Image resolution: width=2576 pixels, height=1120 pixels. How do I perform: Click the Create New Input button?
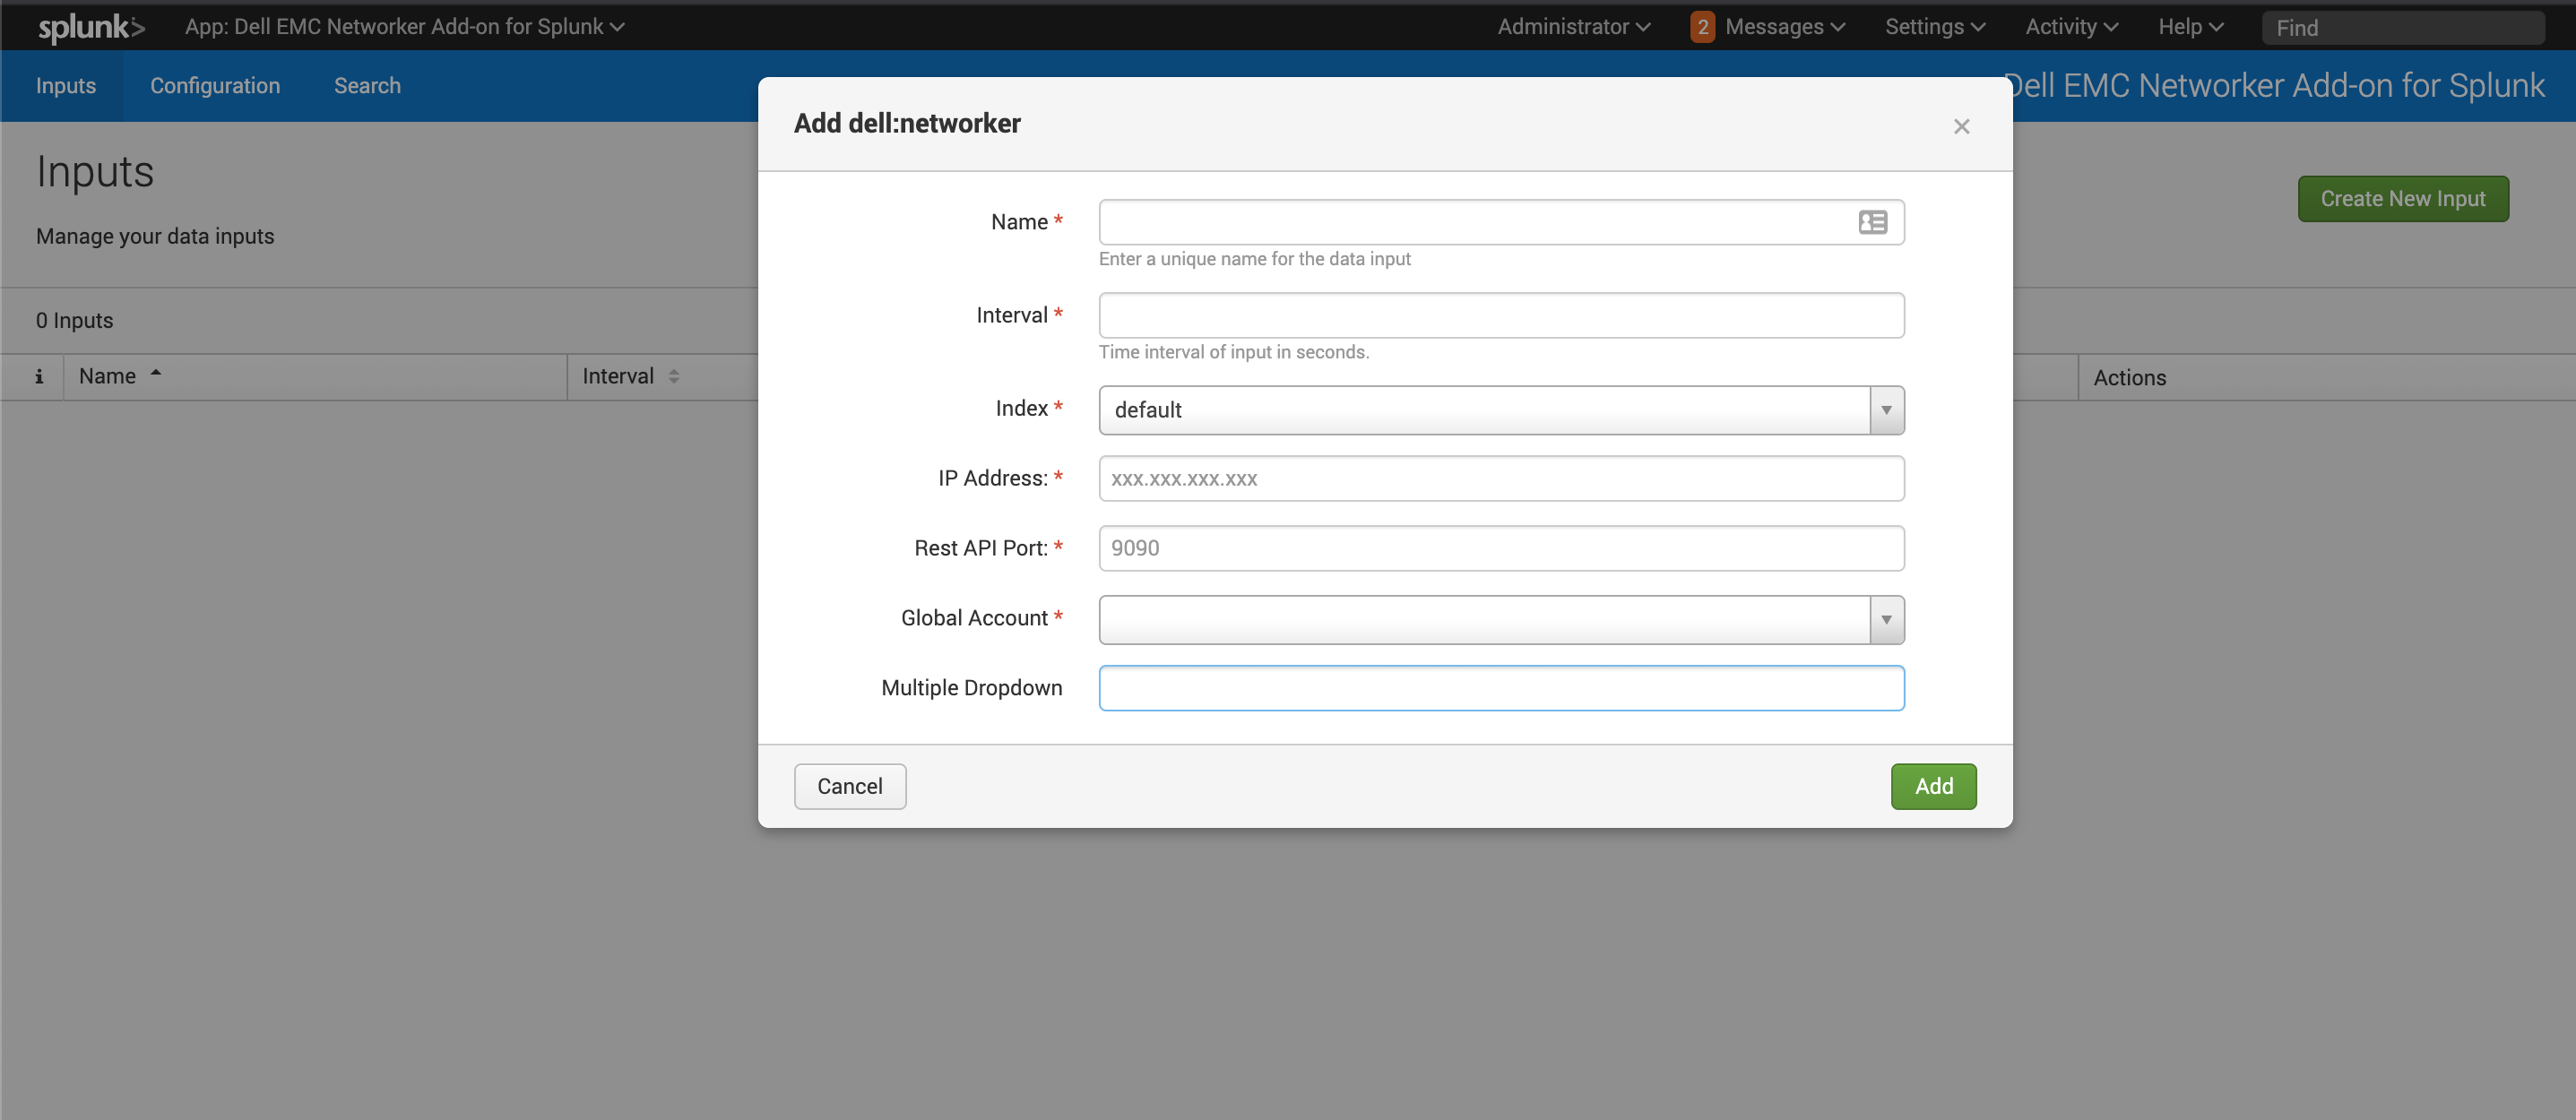(2403, 198)
